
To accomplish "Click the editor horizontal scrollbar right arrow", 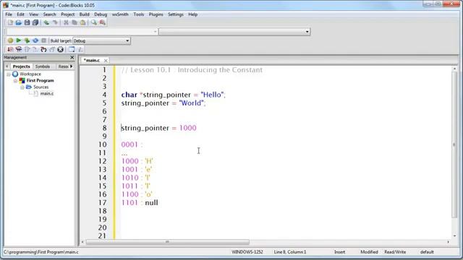I will click(449, 242).
